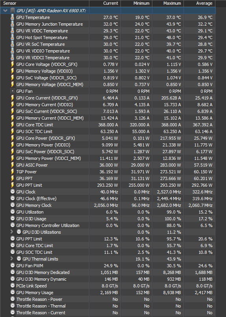Screen dimensions: 226x317
Task: Click gauge icon of GPU Fan PWM
Action: tap(13, 265)
